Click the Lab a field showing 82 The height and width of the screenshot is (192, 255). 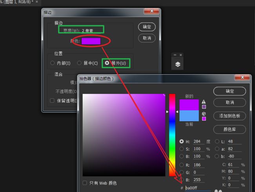pyautogui.click(x=234, y=149)
